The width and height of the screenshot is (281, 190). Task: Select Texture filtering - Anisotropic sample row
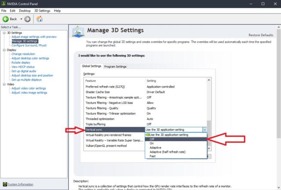tap(145, 97)
